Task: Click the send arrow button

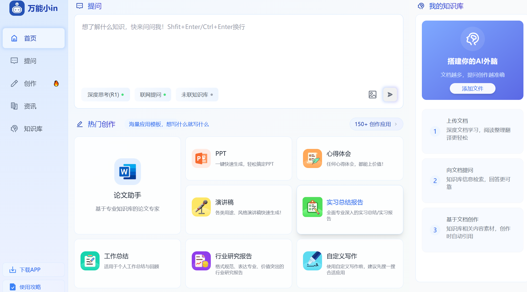Action: coord(390,95)
